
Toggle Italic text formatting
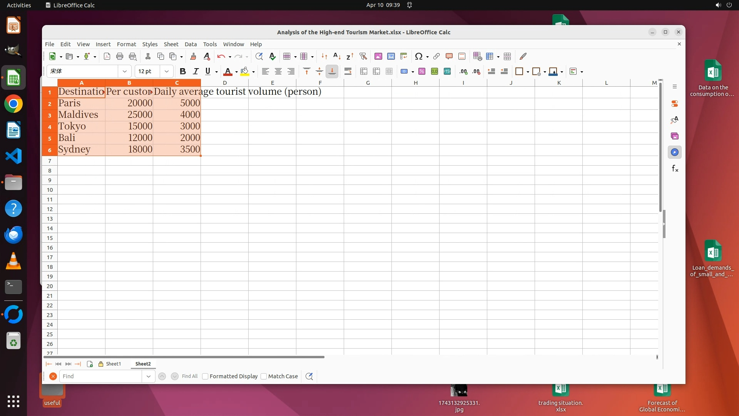click(196, 71)
